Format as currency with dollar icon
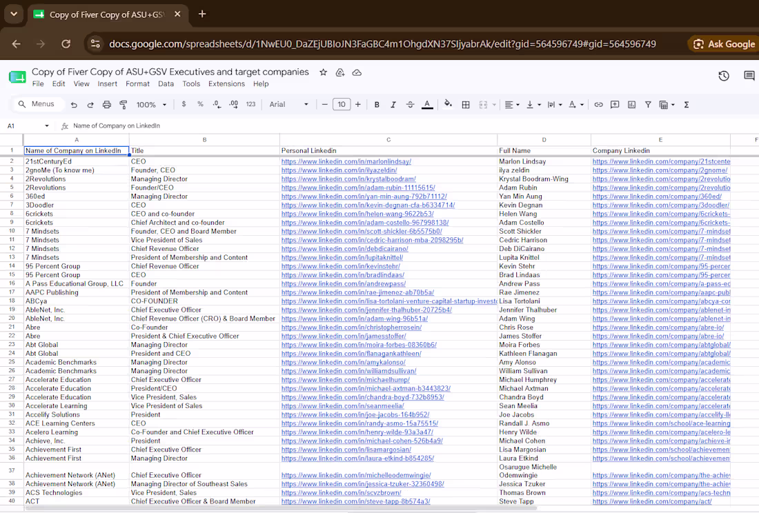The image size is (759, 513). pos(184,104)
